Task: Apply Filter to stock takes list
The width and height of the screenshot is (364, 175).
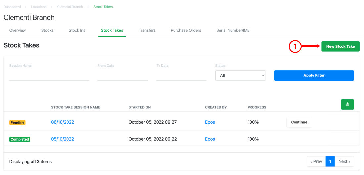Action: pyautogui.click(x=314, y=75)
